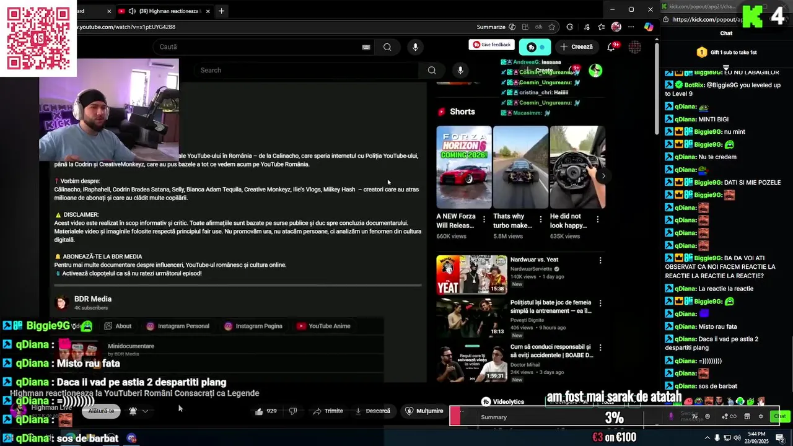Mute audio on the Highman YouTube tab
The width and height of the screenshot is (793, 446).
pyautogui.click(x=132, y=11)
